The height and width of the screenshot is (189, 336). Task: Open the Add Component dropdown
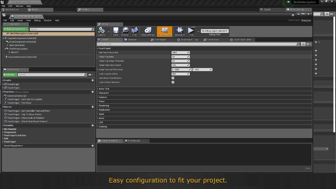click(16, 29)
